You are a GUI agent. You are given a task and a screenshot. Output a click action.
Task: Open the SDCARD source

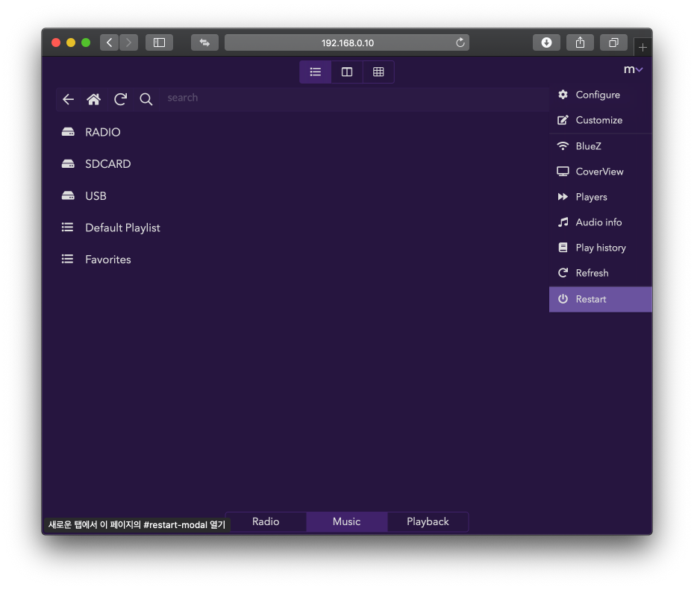pos(108,164)
